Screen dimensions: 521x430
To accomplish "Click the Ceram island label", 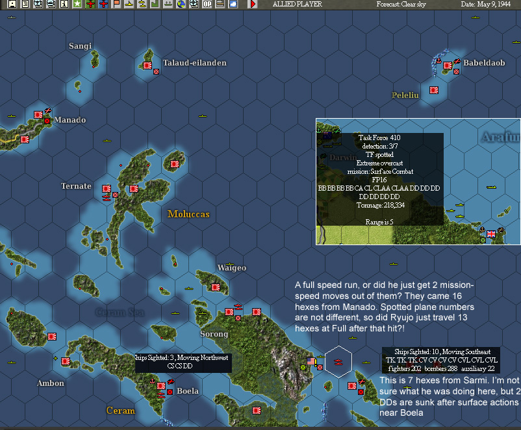I will pyautogui.click(x=121, y=411).
